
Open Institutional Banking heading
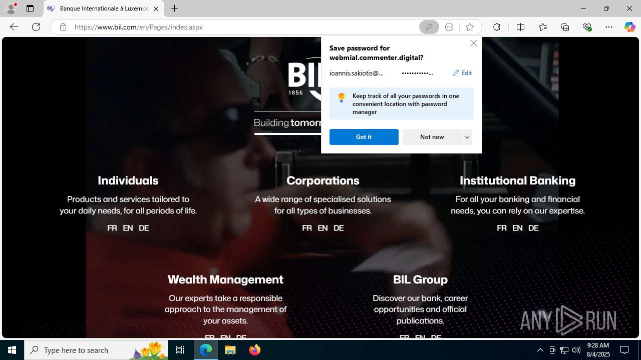coord(518,180)
